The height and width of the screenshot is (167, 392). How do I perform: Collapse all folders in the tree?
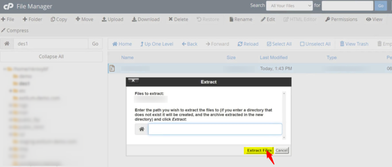point(51,56)
